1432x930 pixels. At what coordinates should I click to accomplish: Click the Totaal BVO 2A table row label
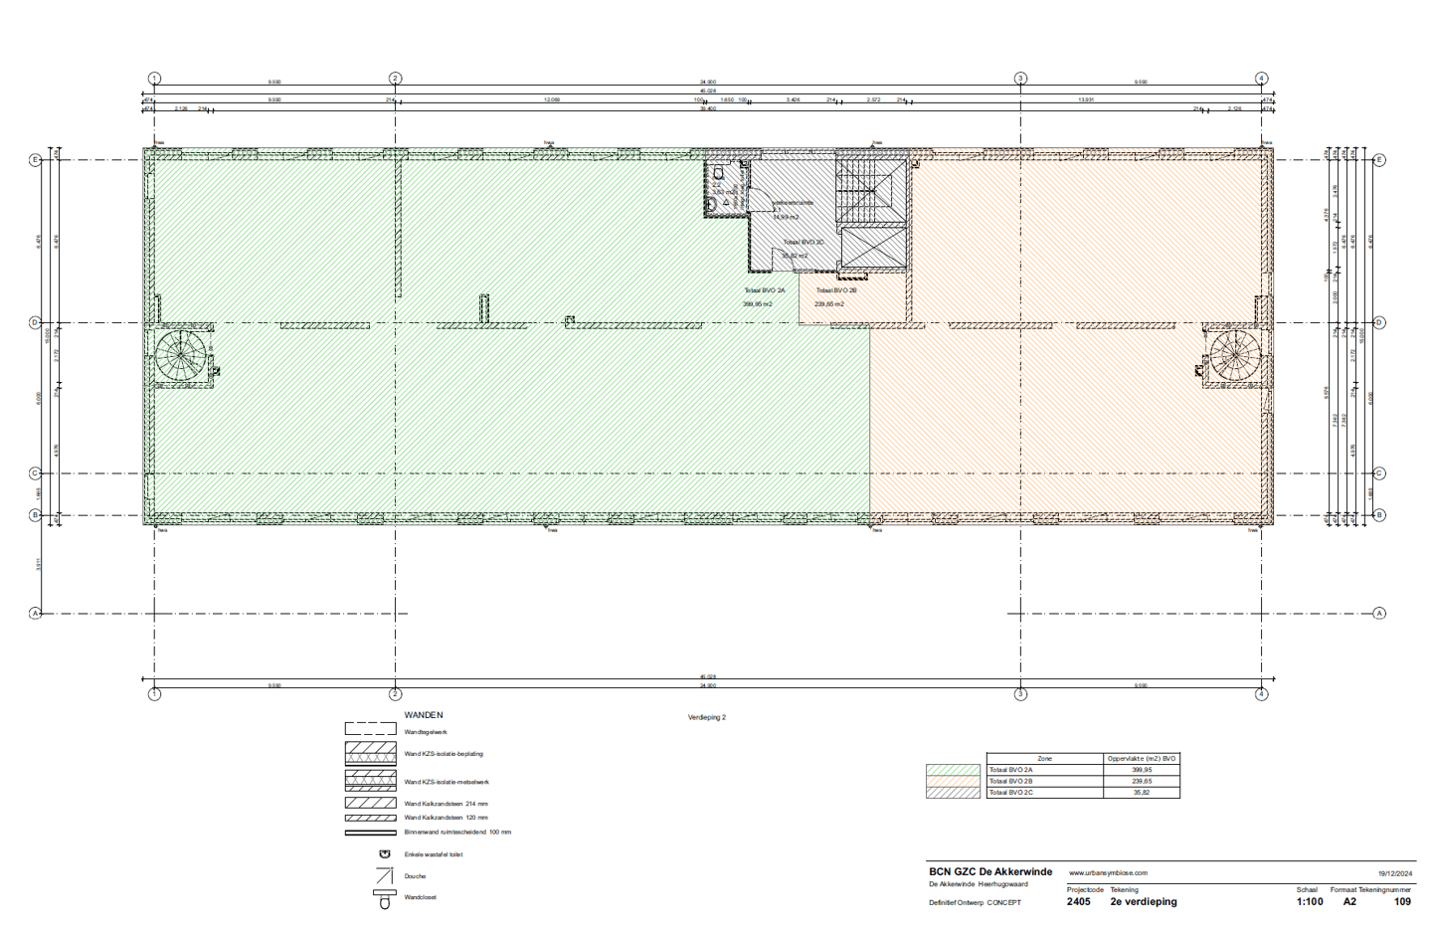pos(1011,770)
